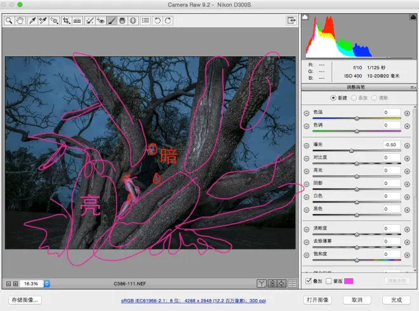Select the Color Sampler tool
This screenshot has width=419, height=311.
(x=43, y=20)
